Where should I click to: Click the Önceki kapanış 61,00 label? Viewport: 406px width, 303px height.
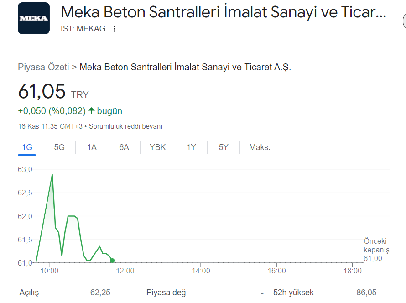pyautogui.click(x=376, y=250)
